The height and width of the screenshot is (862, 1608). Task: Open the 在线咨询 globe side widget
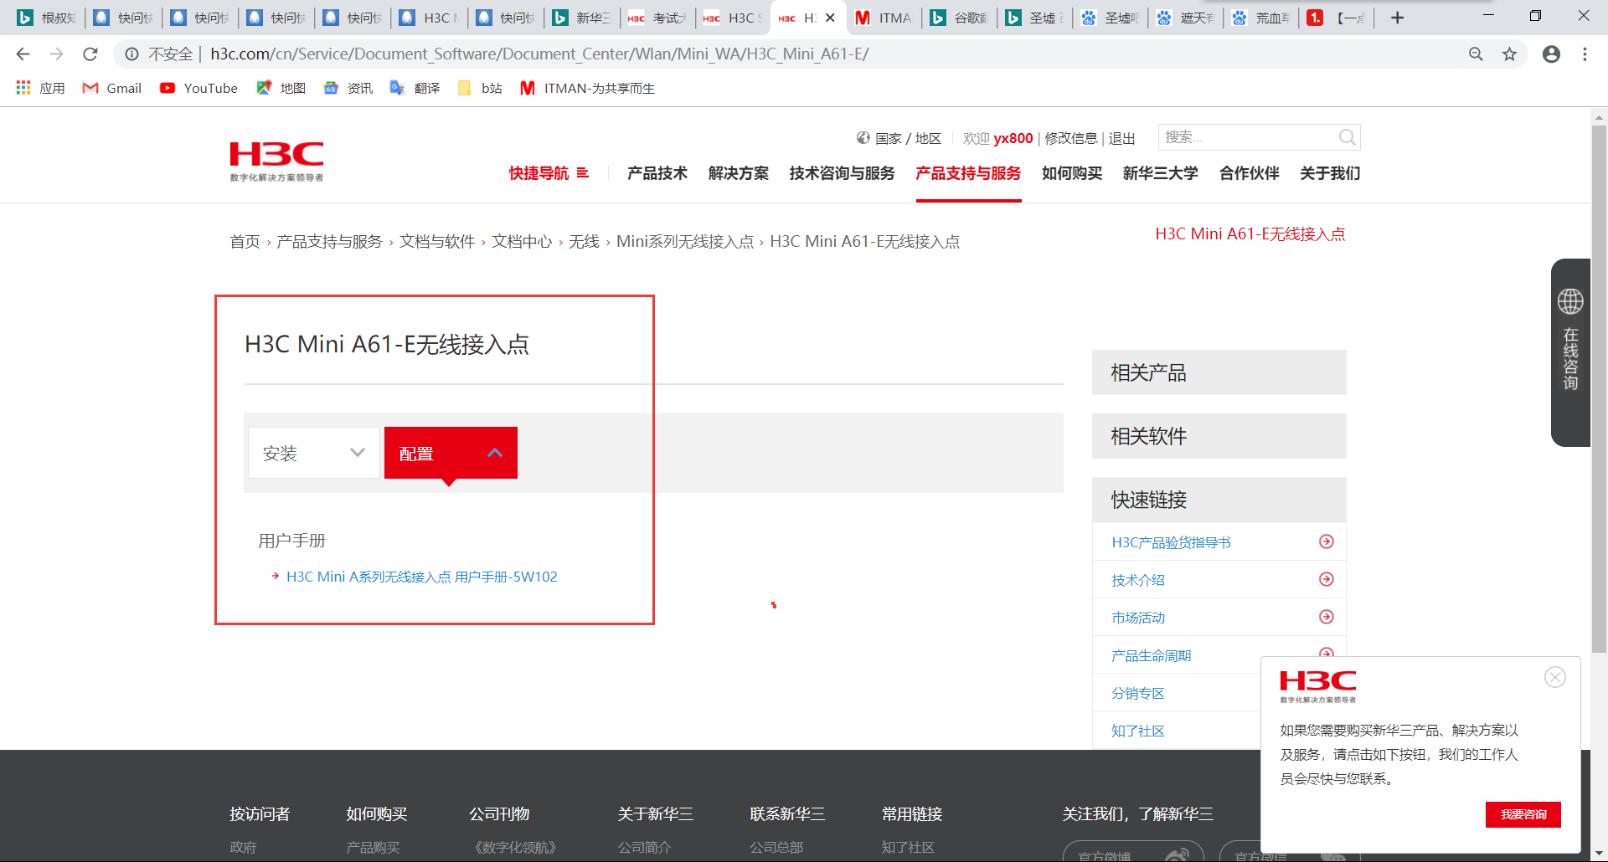(1570, 351)
